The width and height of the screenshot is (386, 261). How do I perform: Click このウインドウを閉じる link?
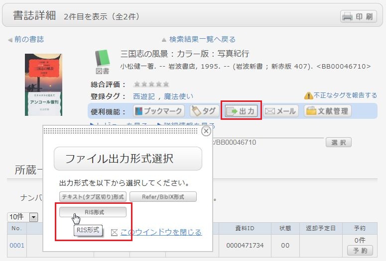[161, 232]
